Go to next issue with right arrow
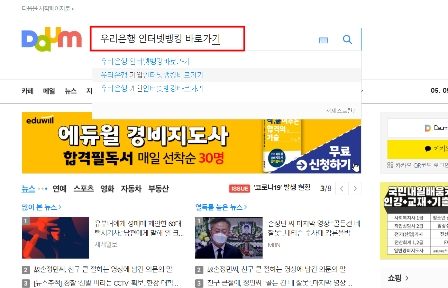Image resolution: width=448 pixels, height=288 pixels. tap(355, 189)
